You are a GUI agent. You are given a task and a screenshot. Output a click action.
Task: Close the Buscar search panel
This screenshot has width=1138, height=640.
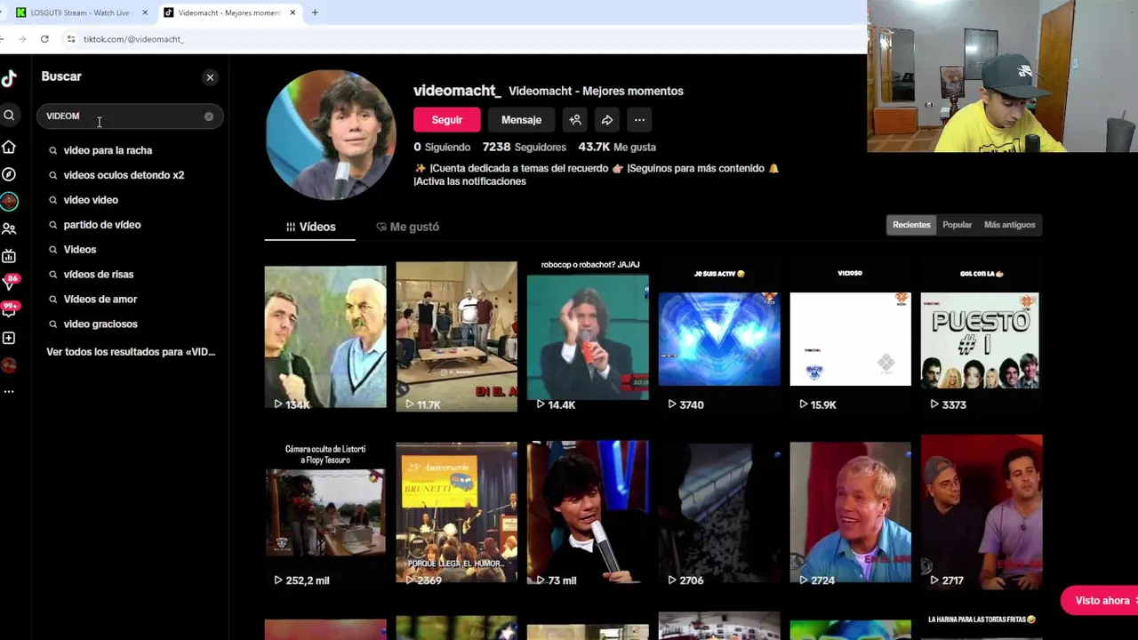click(x=210, y=77)
